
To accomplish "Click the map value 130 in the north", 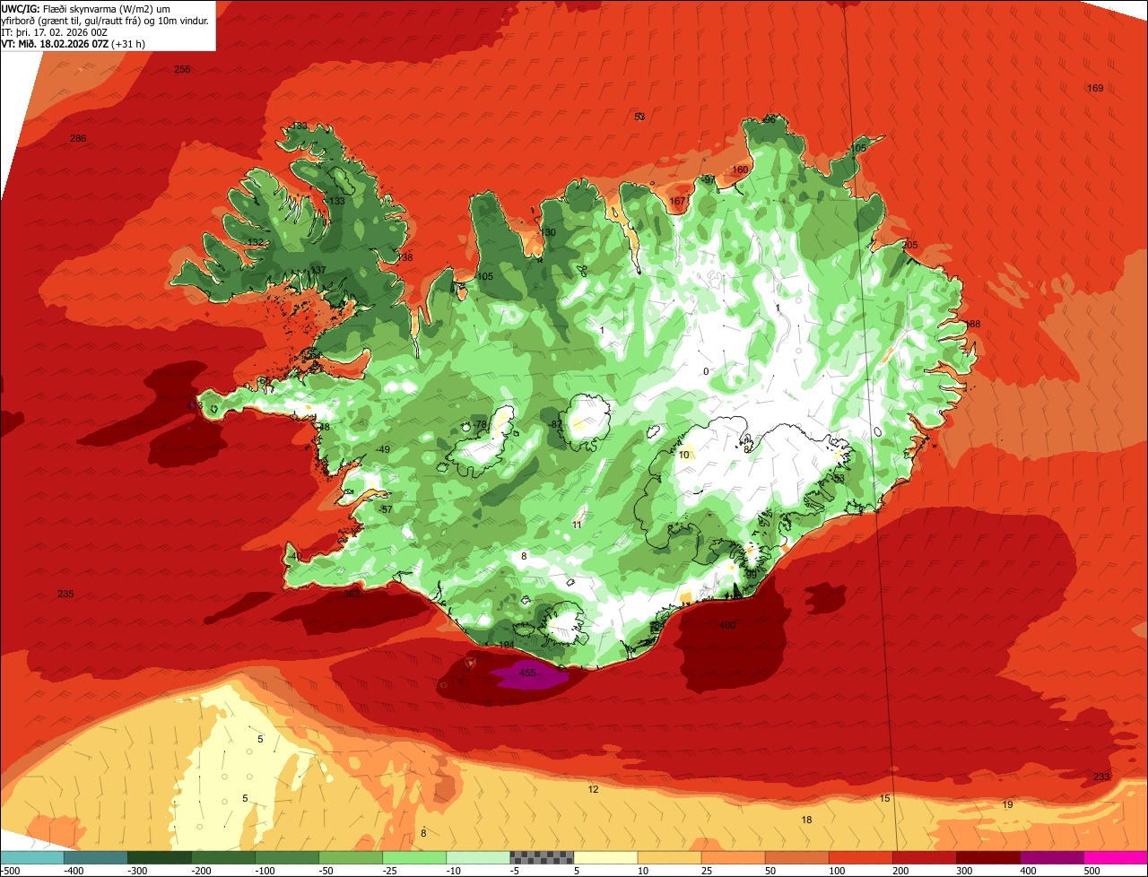I will (548, 232).
